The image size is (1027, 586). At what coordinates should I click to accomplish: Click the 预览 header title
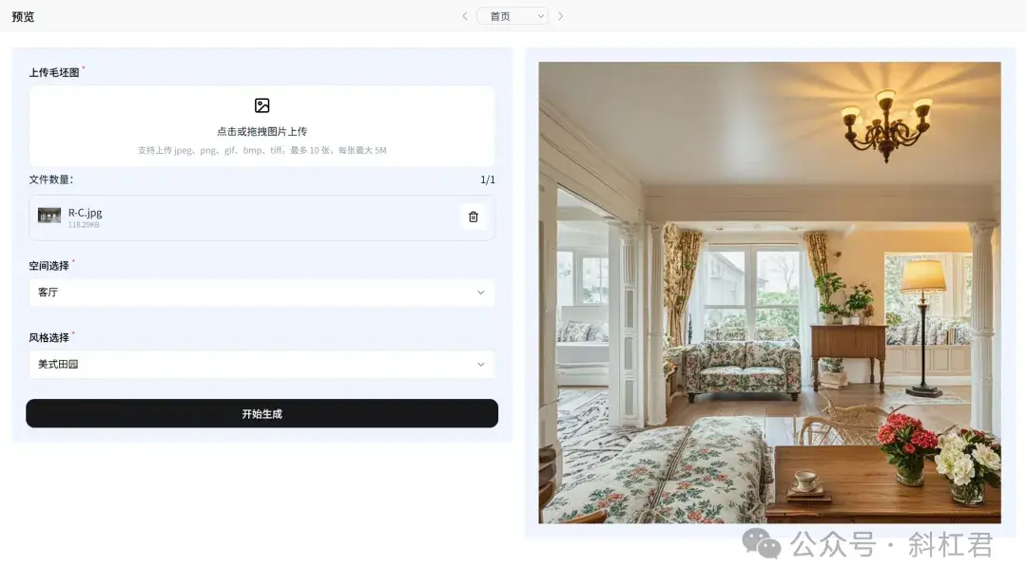(23, 16)
